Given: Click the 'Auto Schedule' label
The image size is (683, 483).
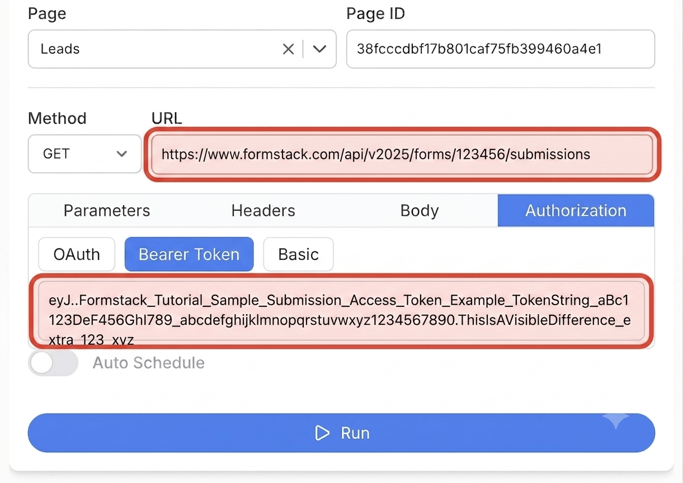Looking at the screenshot, I should point(149,363).
